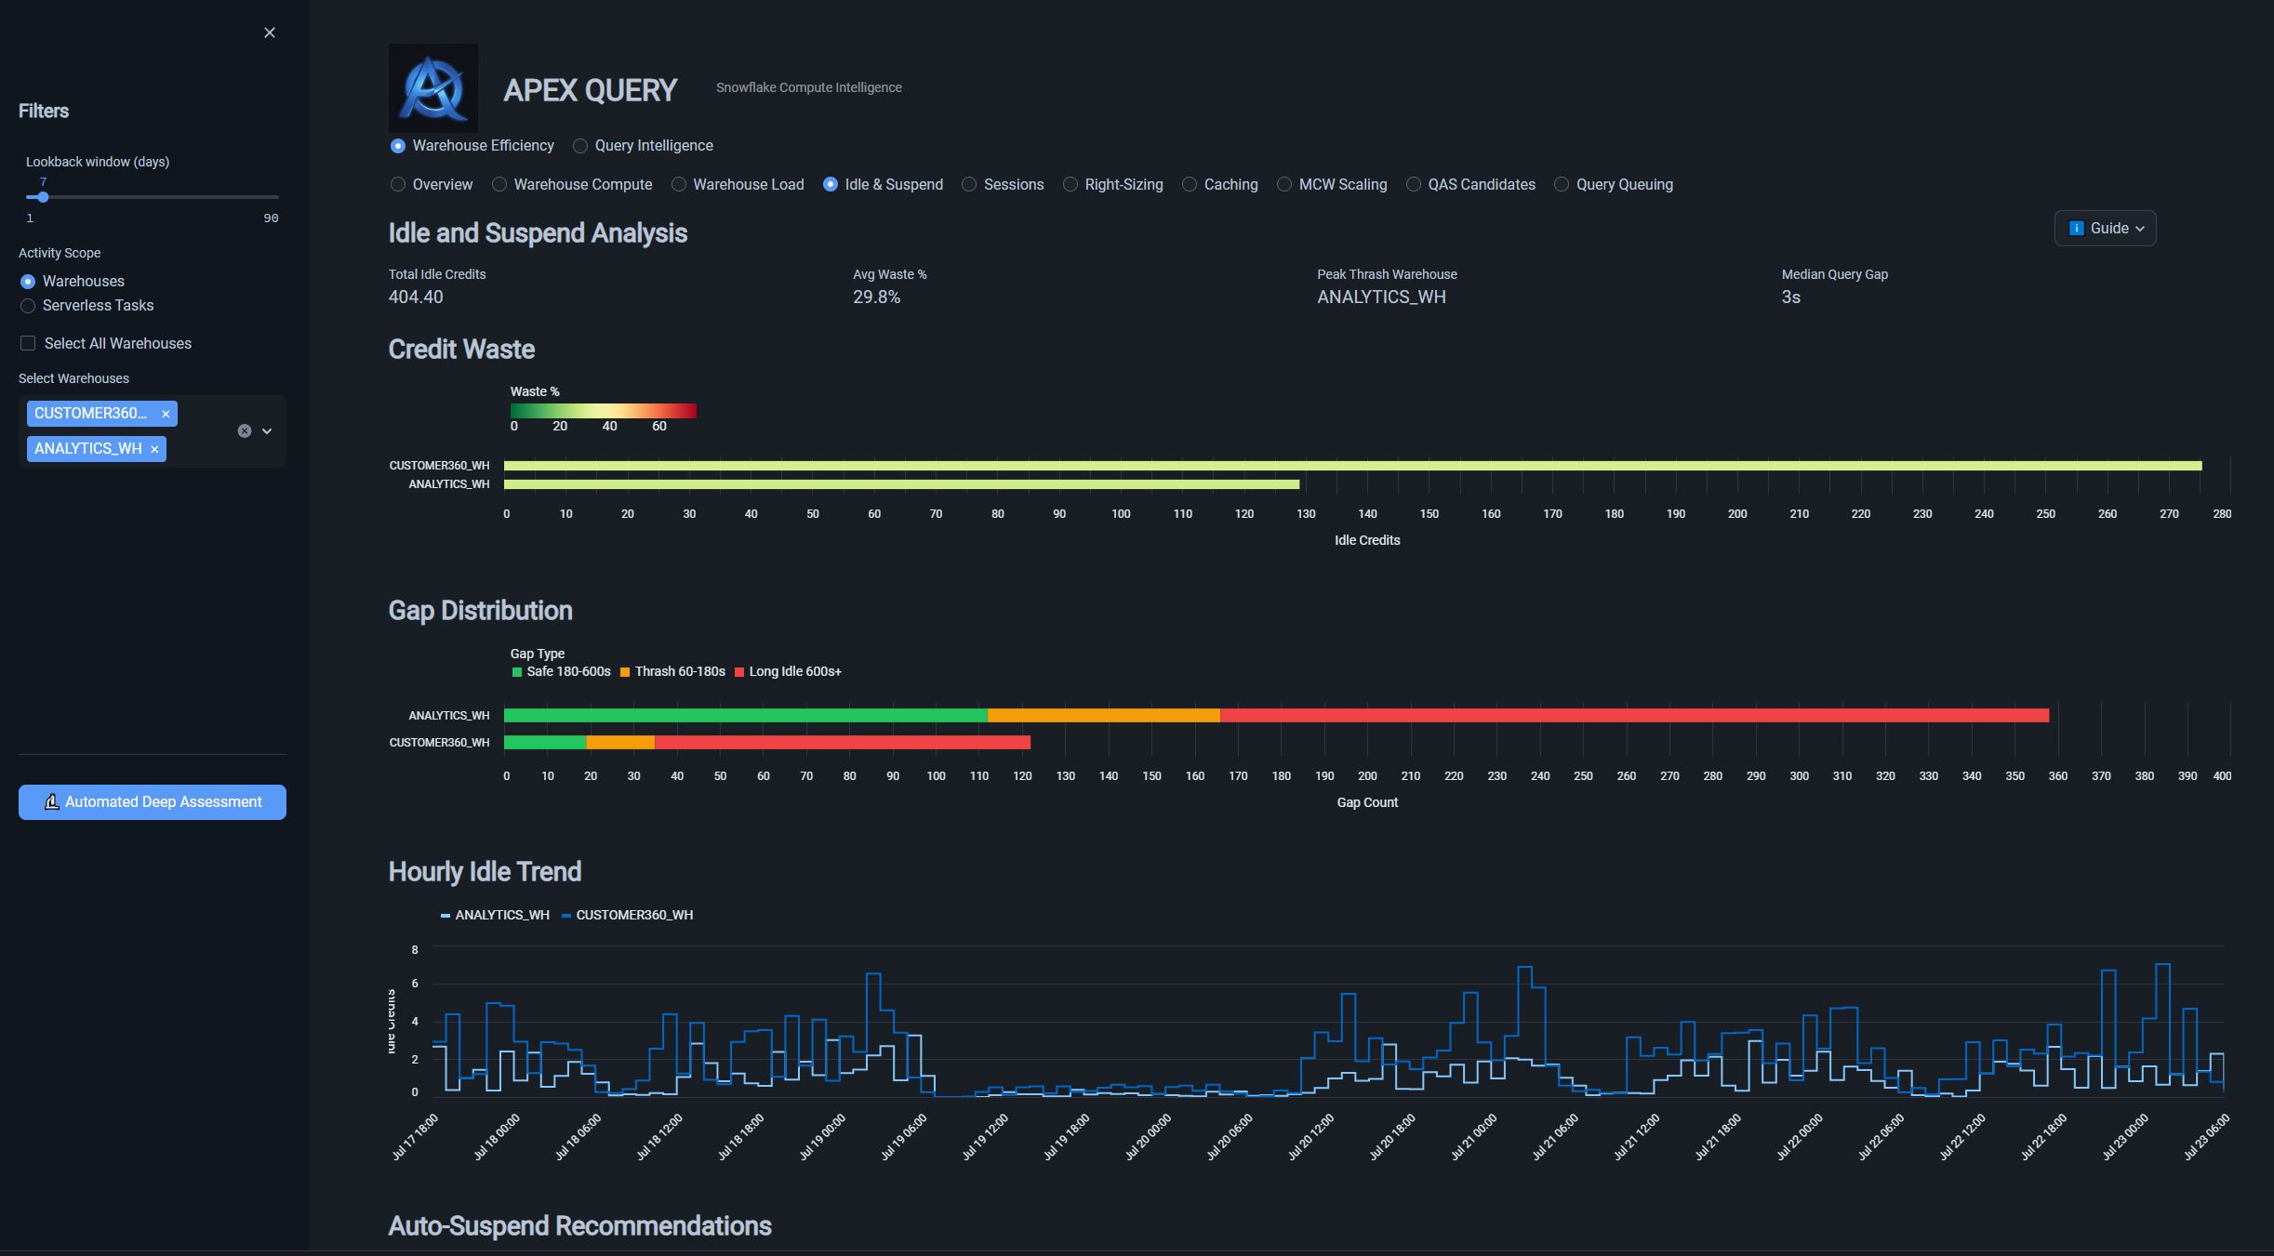Click Long Idle 600+ red legend swatch
This screenshot has height=1256, width=2274.
[x=739, y=672]
